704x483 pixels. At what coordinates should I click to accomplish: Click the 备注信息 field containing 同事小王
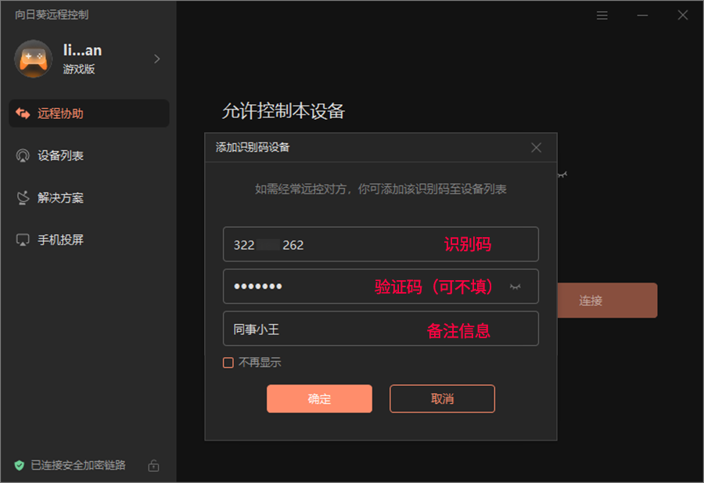click(x=381, y=329)
